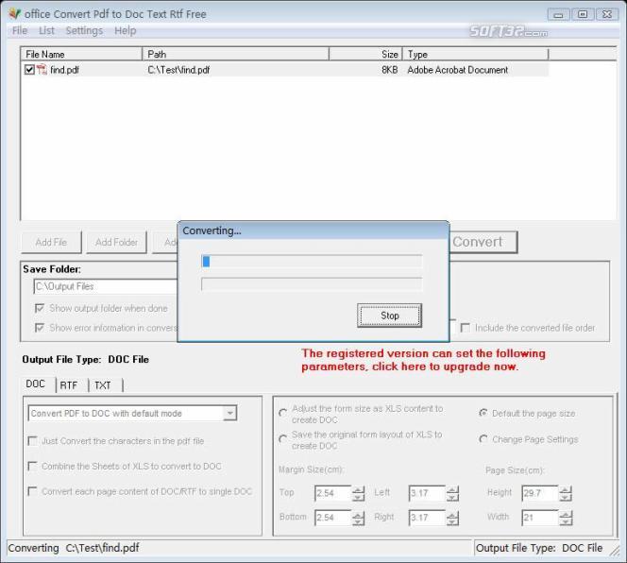Adjust Left margin stepper arrows
This screenshot has height=563, width=627.
tap(452, 493)
